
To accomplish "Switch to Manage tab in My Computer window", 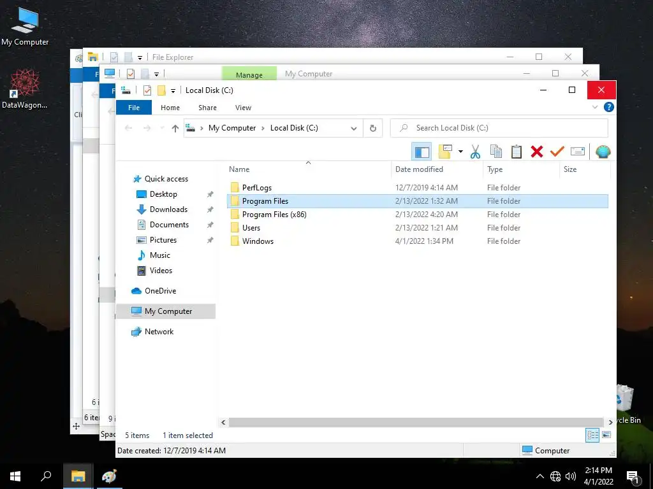I will pos(249,75).
